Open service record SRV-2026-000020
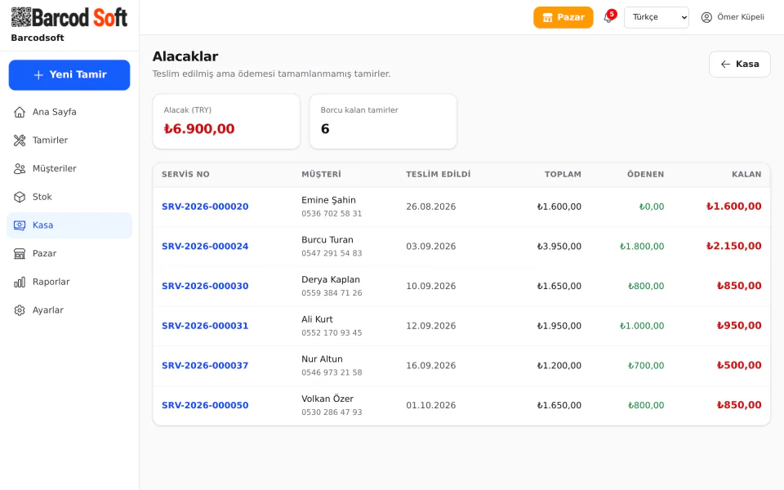The width and height of the screenshot is (784, 490). (205, 207)
